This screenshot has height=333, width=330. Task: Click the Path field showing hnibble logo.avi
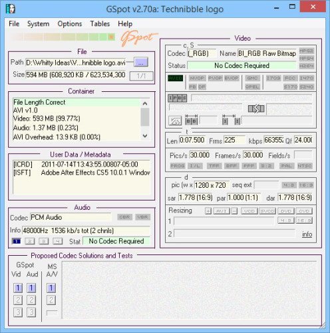pos(76,63)
